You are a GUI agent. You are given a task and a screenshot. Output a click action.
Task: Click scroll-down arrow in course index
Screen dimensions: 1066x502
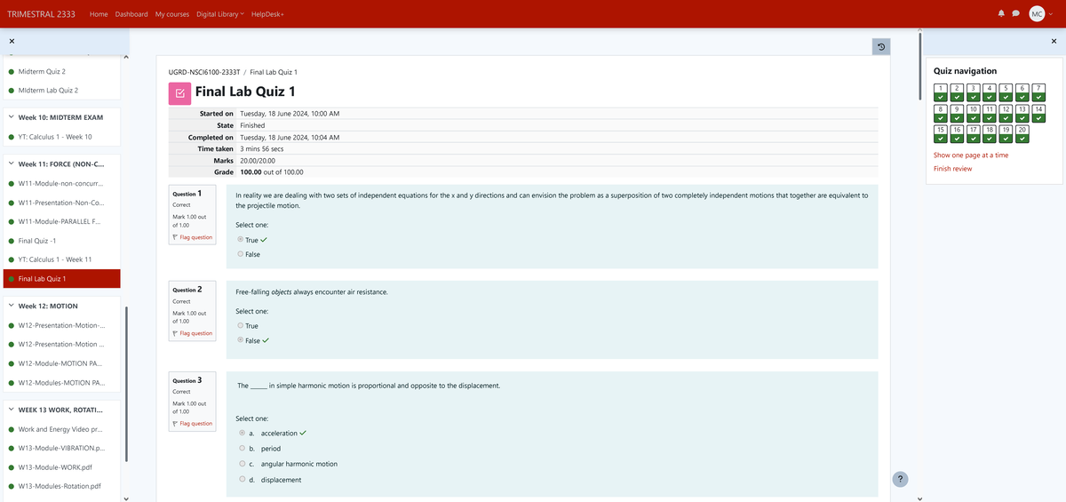pyautogui.click(x=126, y=498)
